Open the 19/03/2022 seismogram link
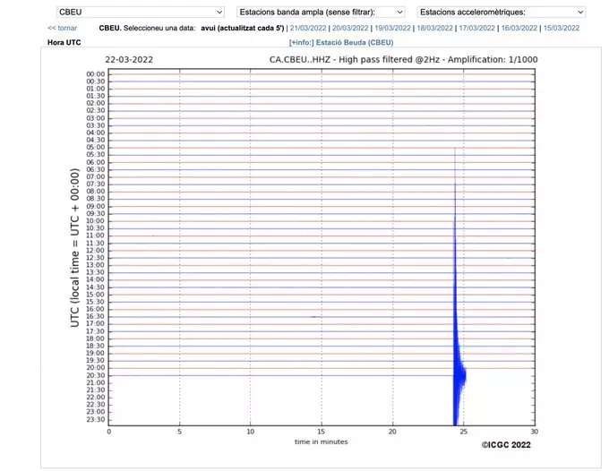The image size is (609, 471). (x=392, y=28)
